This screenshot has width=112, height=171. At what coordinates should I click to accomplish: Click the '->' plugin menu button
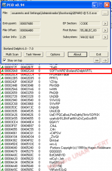[105, 60]
